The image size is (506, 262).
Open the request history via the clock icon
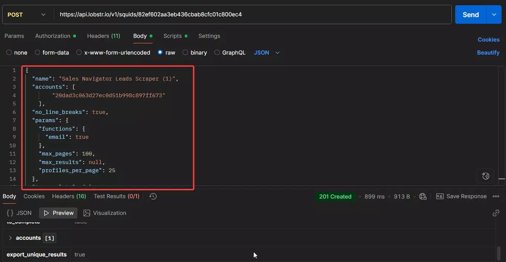[x=153, y=196]
